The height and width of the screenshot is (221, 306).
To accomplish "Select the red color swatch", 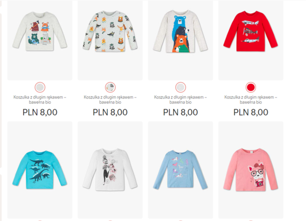I will pyautogui.click(x=251, y=87).
